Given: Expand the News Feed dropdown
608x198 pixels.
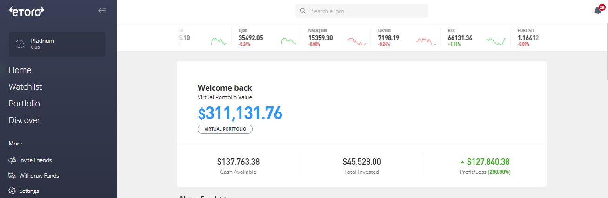Looking at the screenshot, I should pos(223,197).
